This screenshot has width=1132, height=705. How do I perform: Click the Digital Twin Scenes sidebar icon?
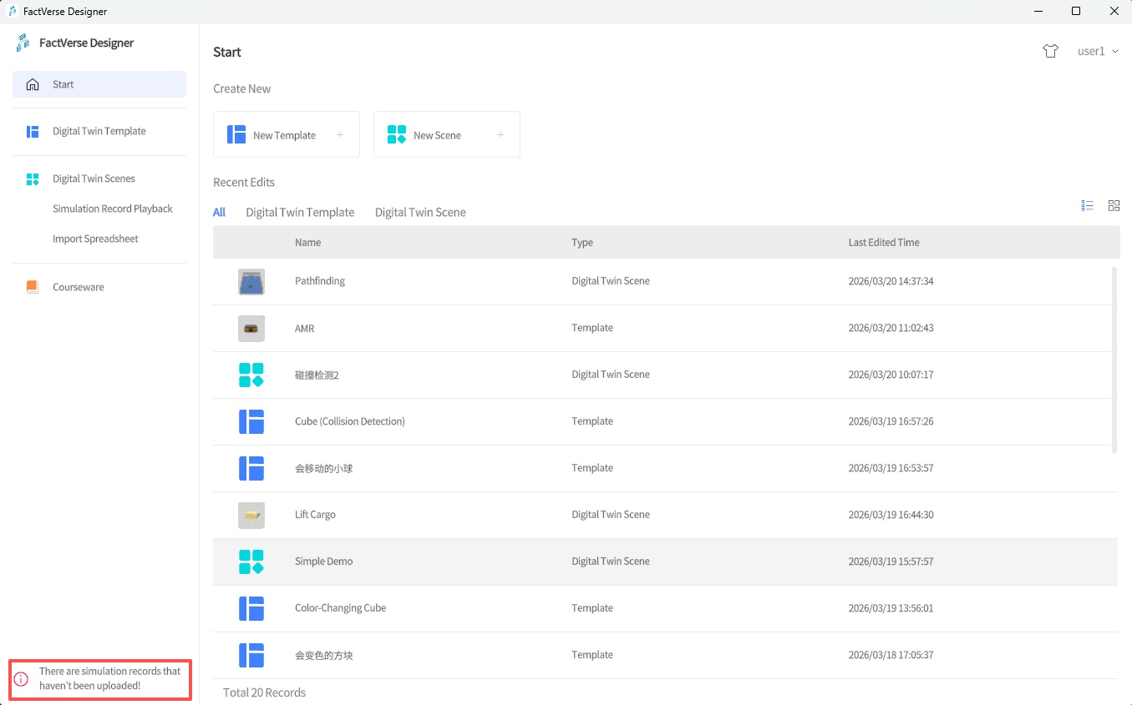point(33,179)
